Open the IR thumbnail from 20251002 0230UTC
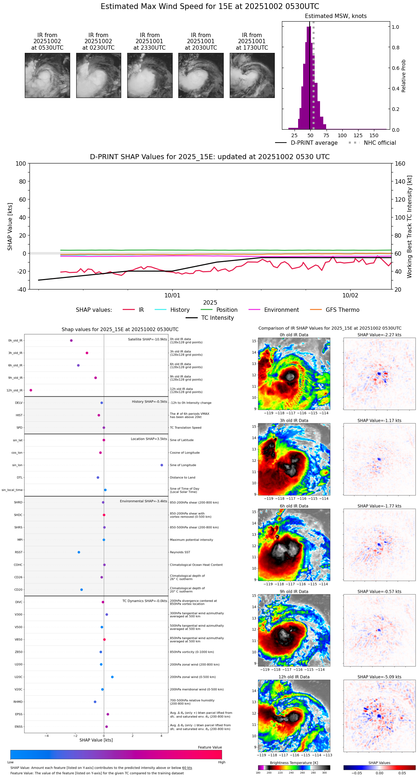The image size is (420, 777). tap(99, 75)
